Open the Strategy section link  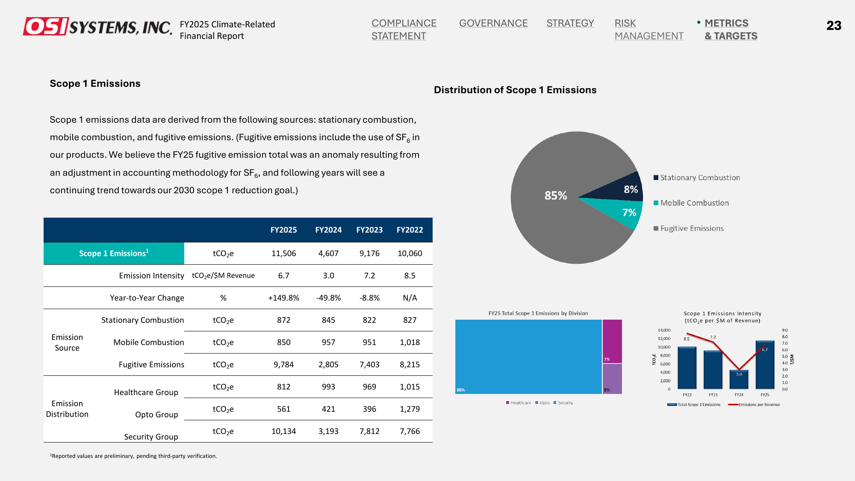click(570, 23)
